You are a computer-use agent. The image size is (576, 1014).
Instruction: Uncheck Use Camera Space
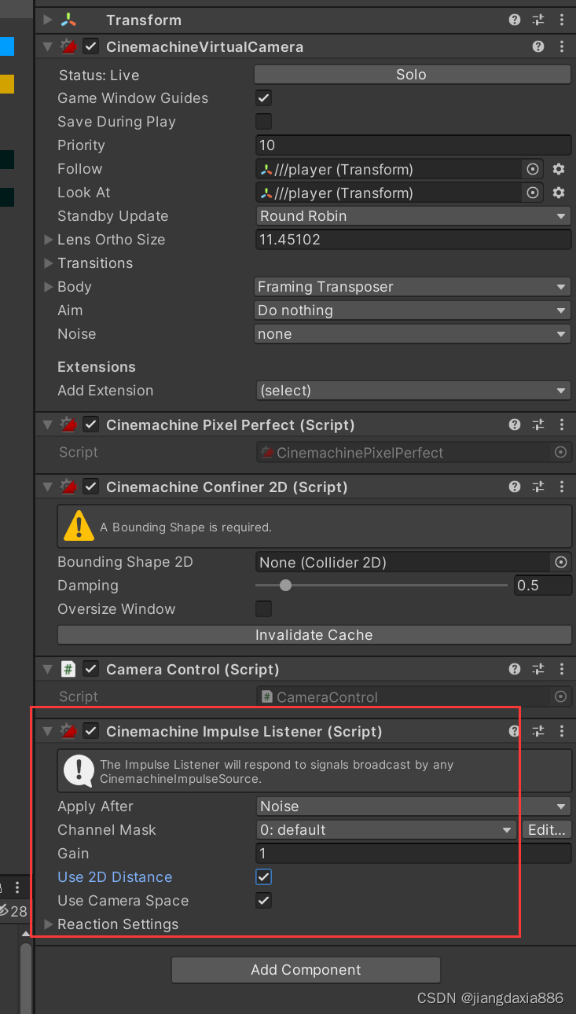pos(264,901)
